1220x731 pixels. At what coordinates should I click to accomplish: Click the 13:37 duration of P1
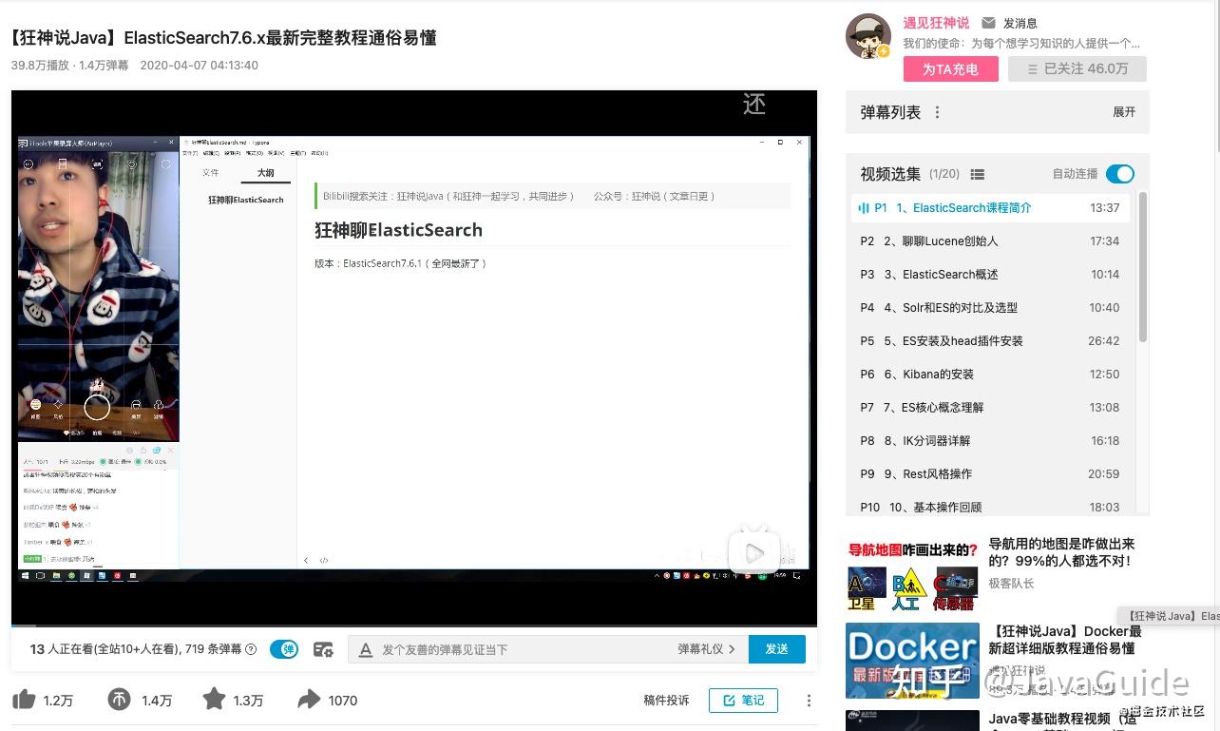pyautogui.click(x=1105, y=208)
